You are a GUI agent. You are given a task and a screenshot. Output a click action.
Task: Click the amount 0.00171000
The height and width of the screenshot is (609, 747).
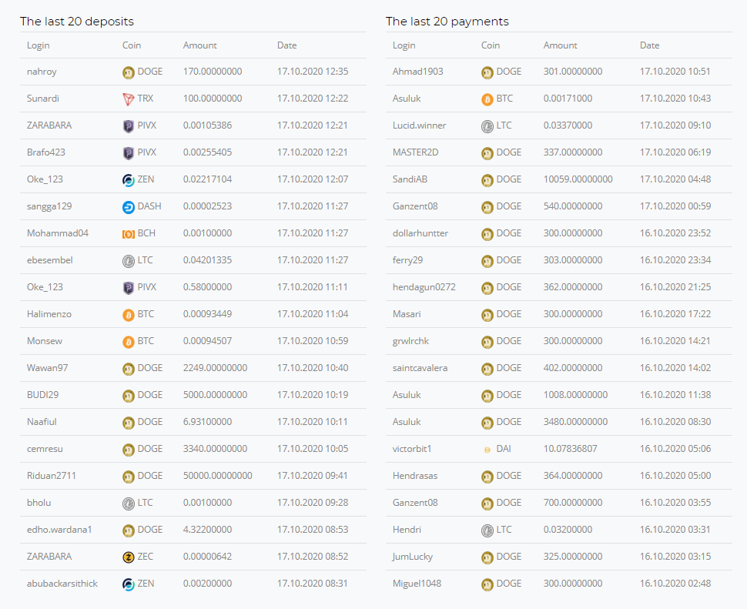coord(568,99)
